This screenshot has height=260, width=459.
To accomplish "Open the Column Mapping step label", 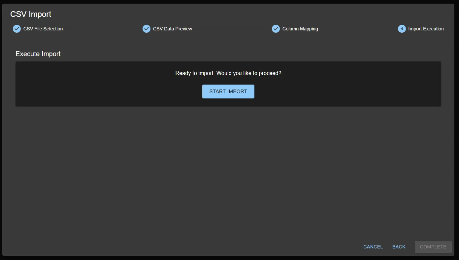I will [300, 29].
